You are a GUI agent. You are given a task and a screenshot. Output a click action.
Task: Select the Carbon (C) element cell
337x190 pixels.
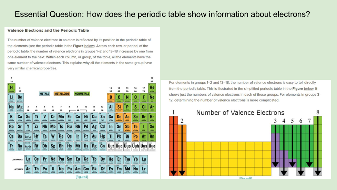pyautogui.click(x=119, y=97)
